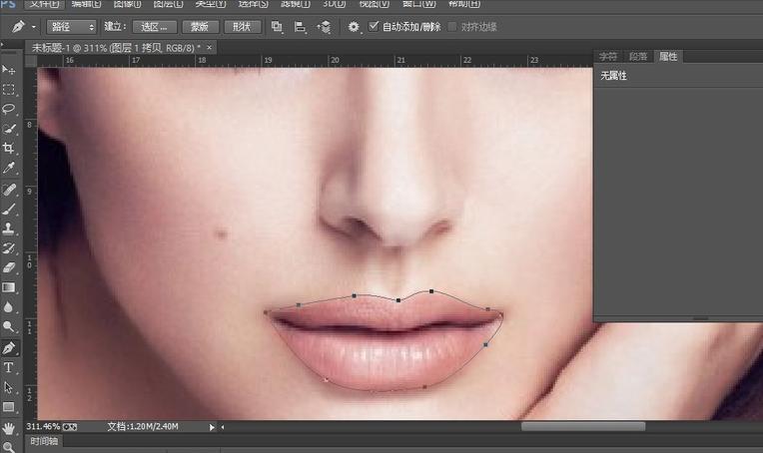The width and height of the screenshot is (763, 453).
Task: Select the Eyedropper tool
Action: [9, 168]
